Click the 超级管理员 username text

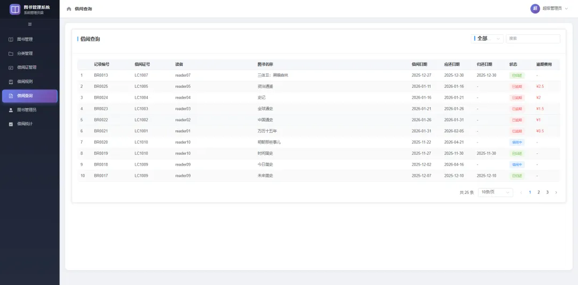[x=552, y=9]
